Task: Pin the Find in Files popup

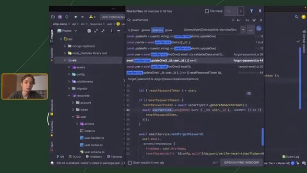Action: point(260,11)
